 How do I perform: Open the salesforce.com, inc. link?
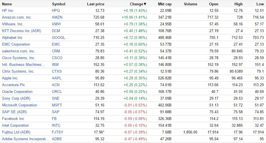point(18,51)
